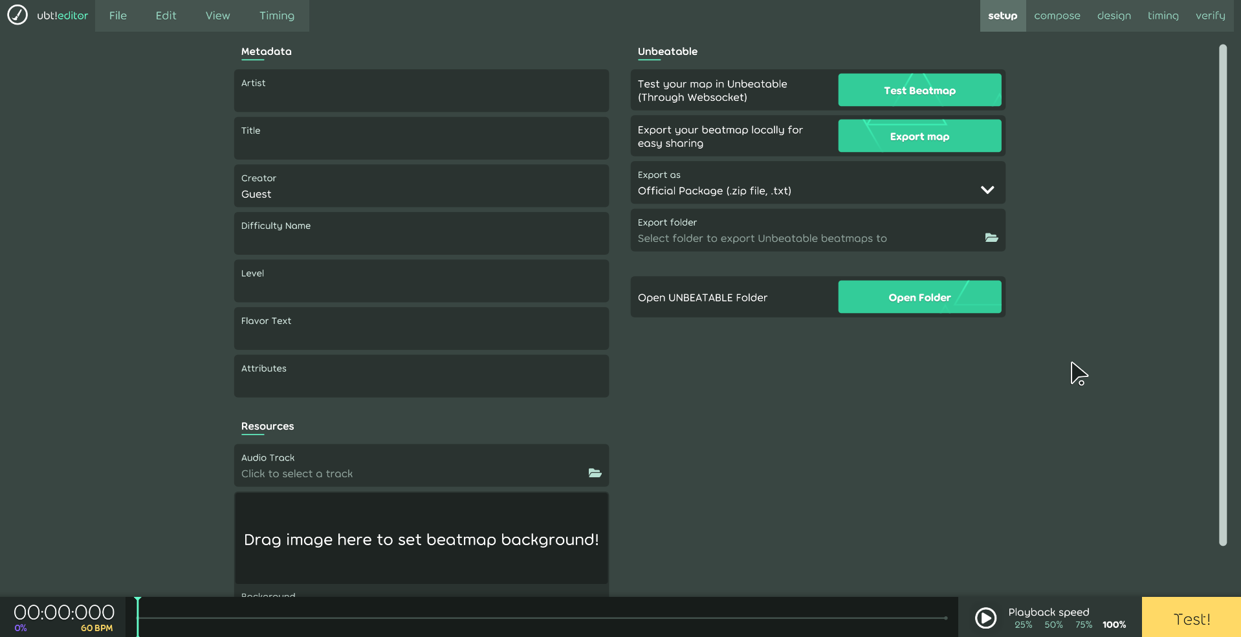Click the Open UNBEATABLE Folder label

click(x=702, y=297)
